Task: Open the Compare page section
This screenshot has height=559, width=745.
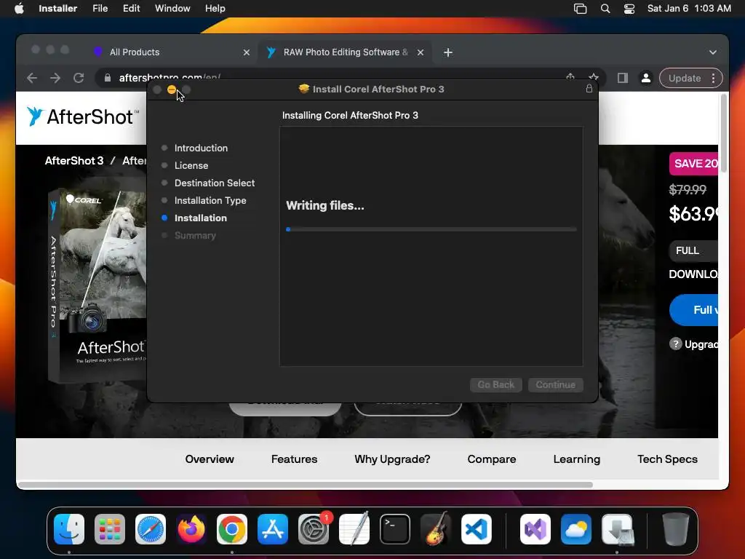Action: click(491, 459)
